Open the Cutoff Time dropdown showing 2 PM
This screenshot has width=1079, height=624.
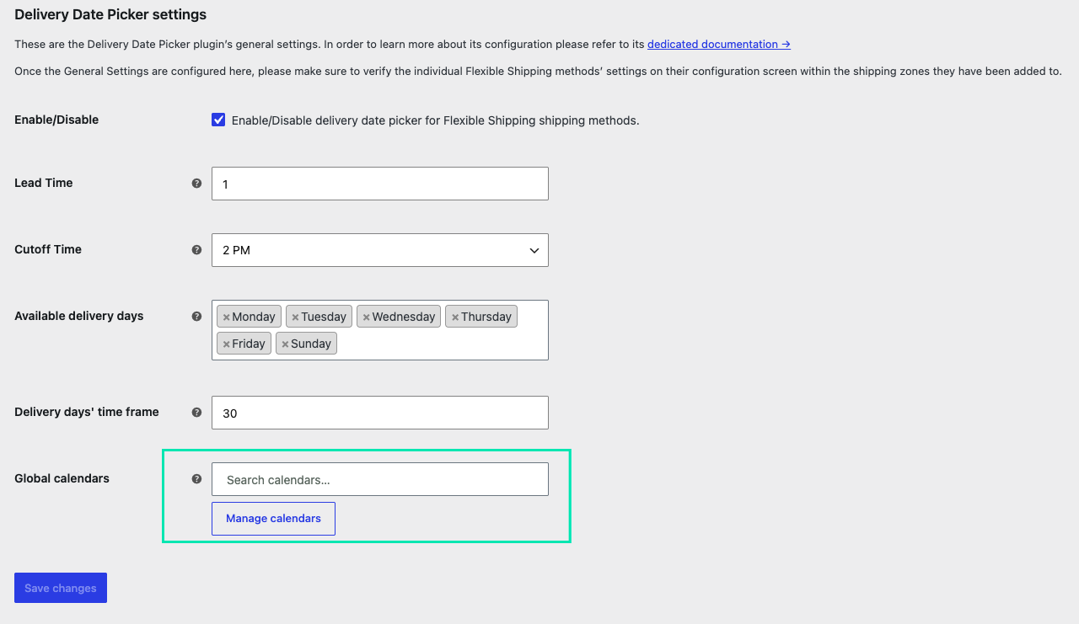[380, 250]
